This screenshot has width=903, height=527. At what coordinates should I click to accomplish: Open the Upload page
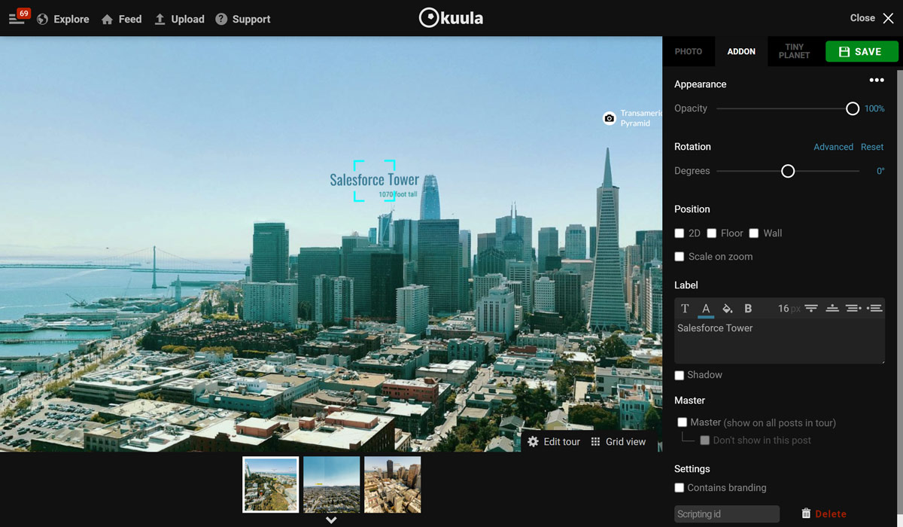pos(179,19)
